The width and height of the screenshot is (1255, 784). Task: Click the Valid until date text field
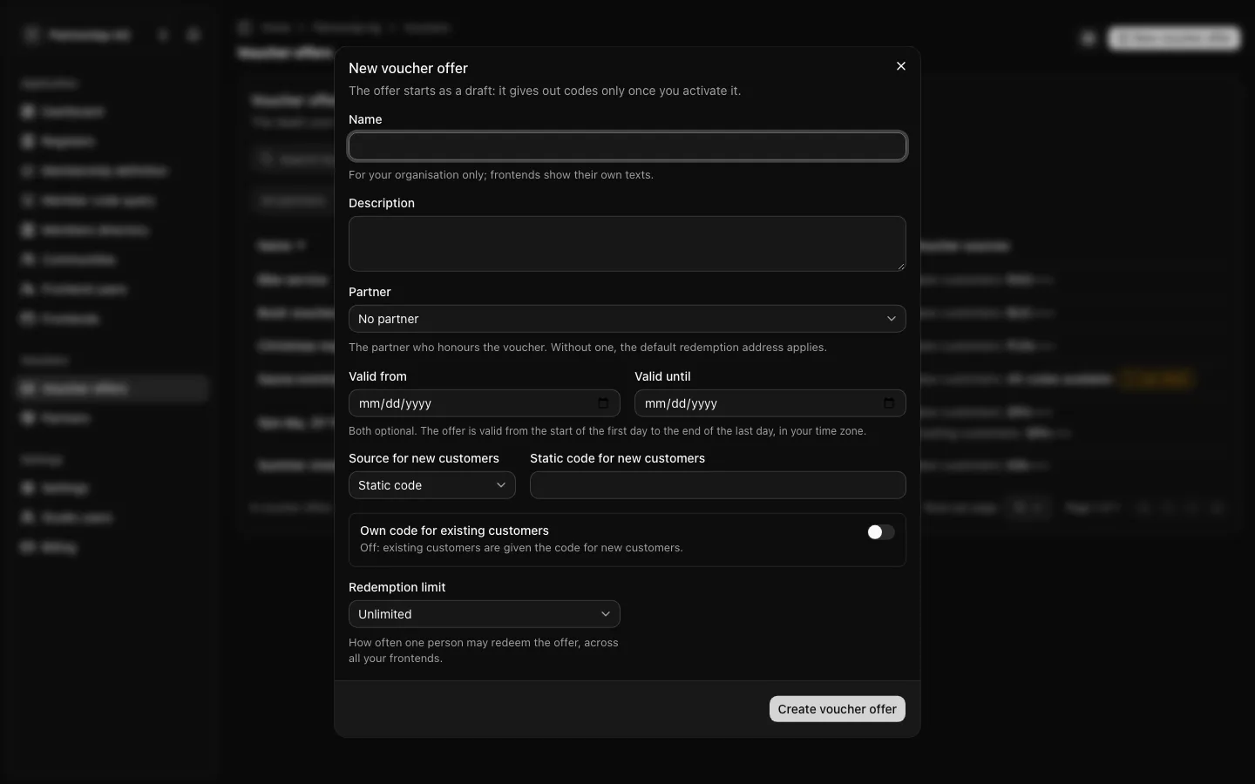tap(770, 403)
